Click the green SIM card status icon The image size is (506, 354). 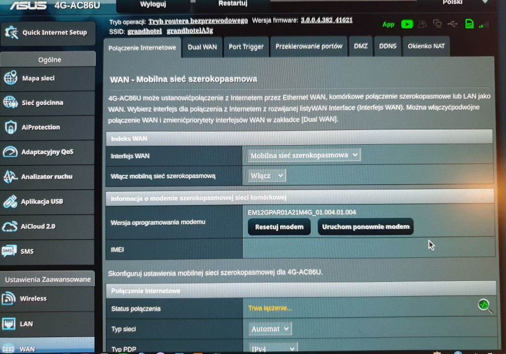[469, 24]
